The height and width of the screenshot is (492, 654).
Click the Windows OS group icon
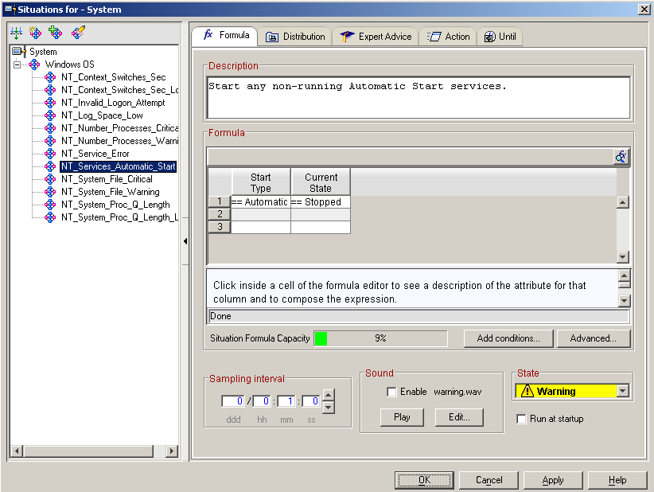click(34, 64)
